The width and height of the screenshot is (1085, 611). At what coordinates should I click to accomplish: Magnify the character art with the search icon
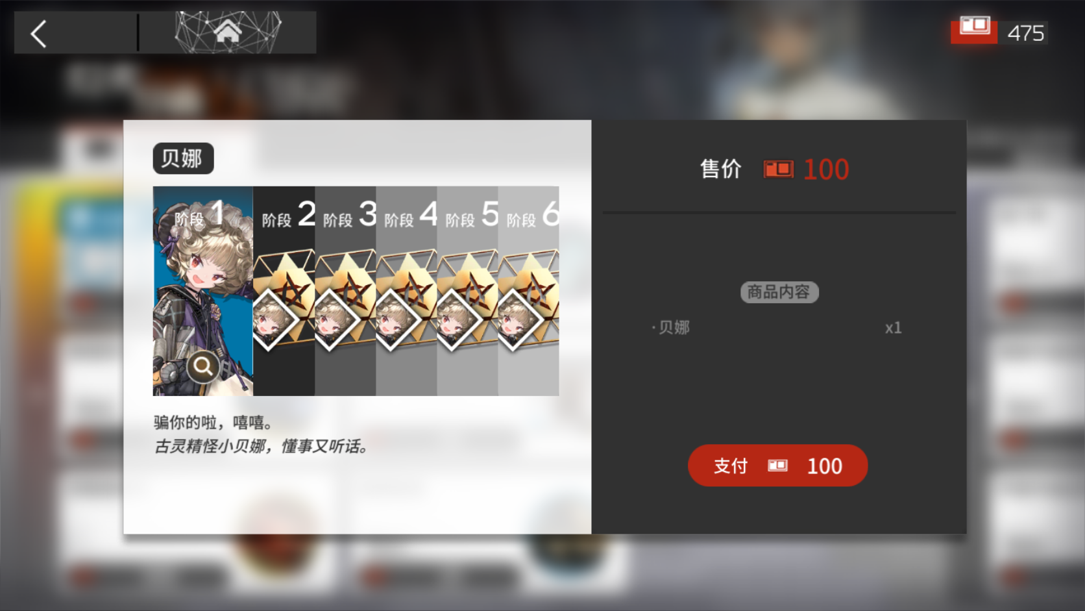[203, 367]
